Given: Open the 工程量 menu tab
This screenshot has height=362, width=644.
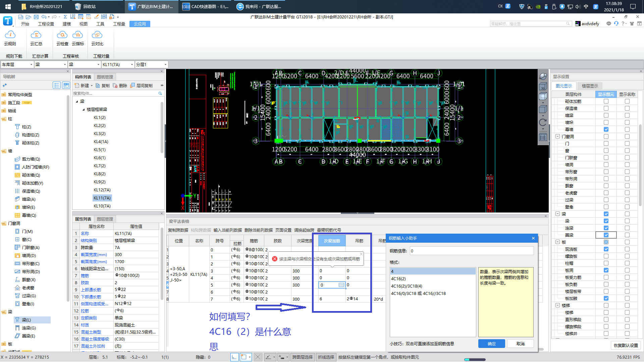Looking at the screenshot, I should [x=119, y=24].
